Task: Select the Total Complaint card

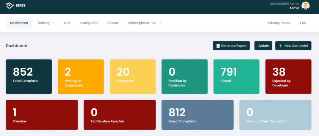Action: point(29,76)
